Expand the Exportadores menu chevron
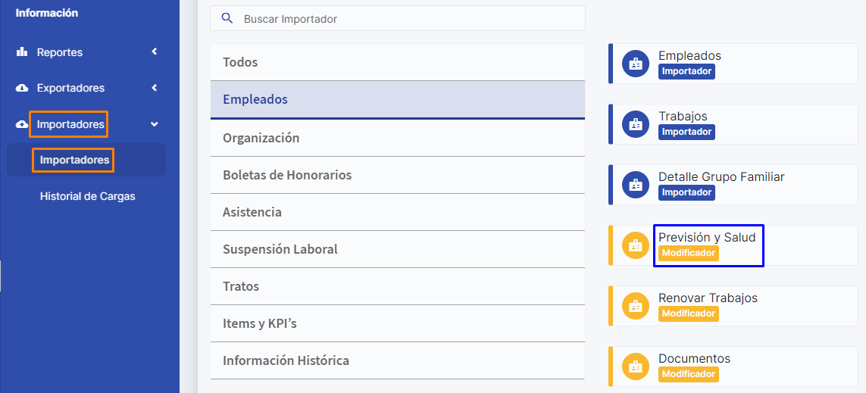This screenshot has width=866, height=393. [155, 88]
